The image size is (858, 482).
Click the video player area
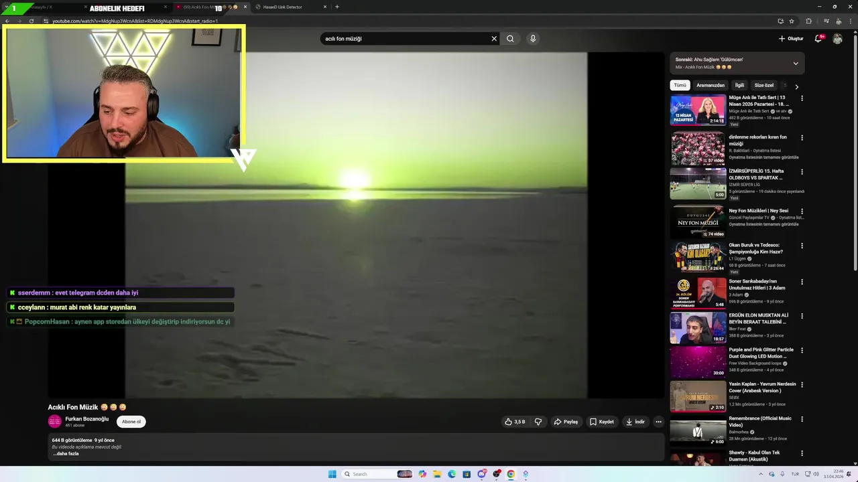click(355, 226)
